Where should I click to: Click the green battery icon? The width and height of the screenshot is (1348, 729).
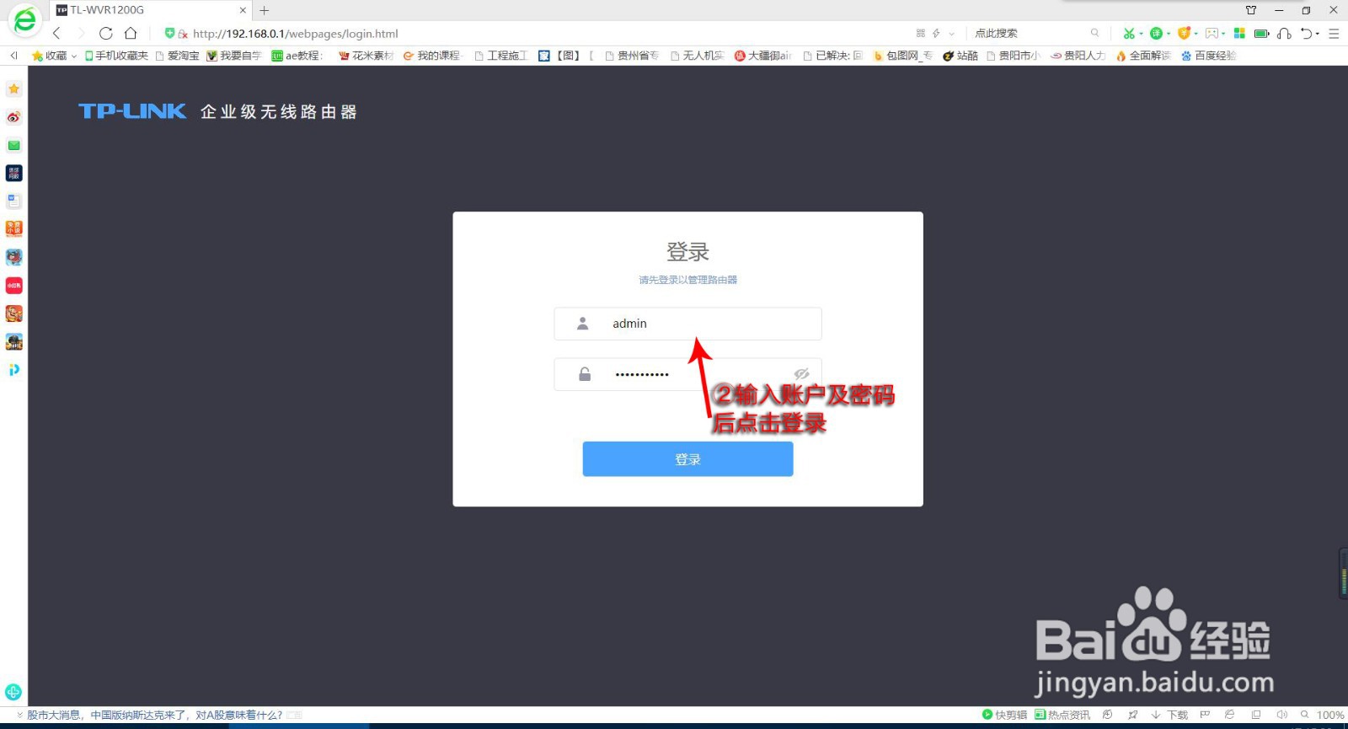pyautogui.click(x=1261, y=34)
